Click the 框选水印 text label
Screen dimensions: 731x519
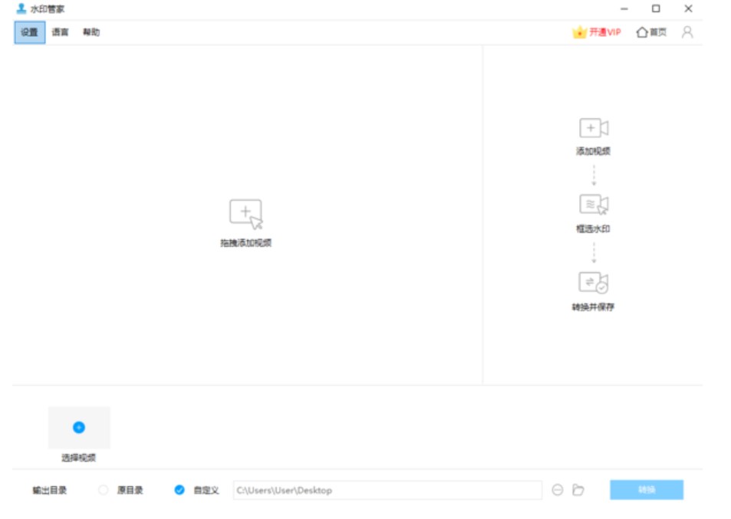point(594,228)
